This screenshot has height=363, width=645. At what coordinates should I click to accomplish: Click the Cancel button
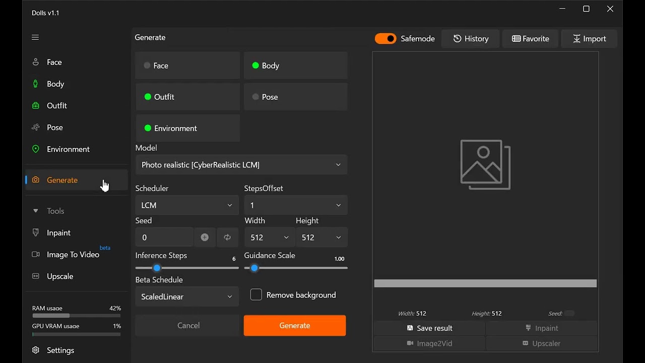pyautogui.click(x=187, y=325)
